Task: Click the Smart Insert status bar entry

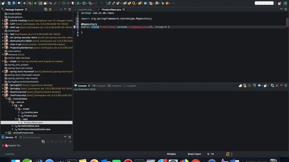Action: 194,154
